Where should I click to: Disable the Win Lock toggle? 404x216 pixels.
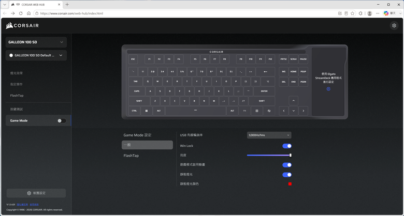tap(287, 146)
